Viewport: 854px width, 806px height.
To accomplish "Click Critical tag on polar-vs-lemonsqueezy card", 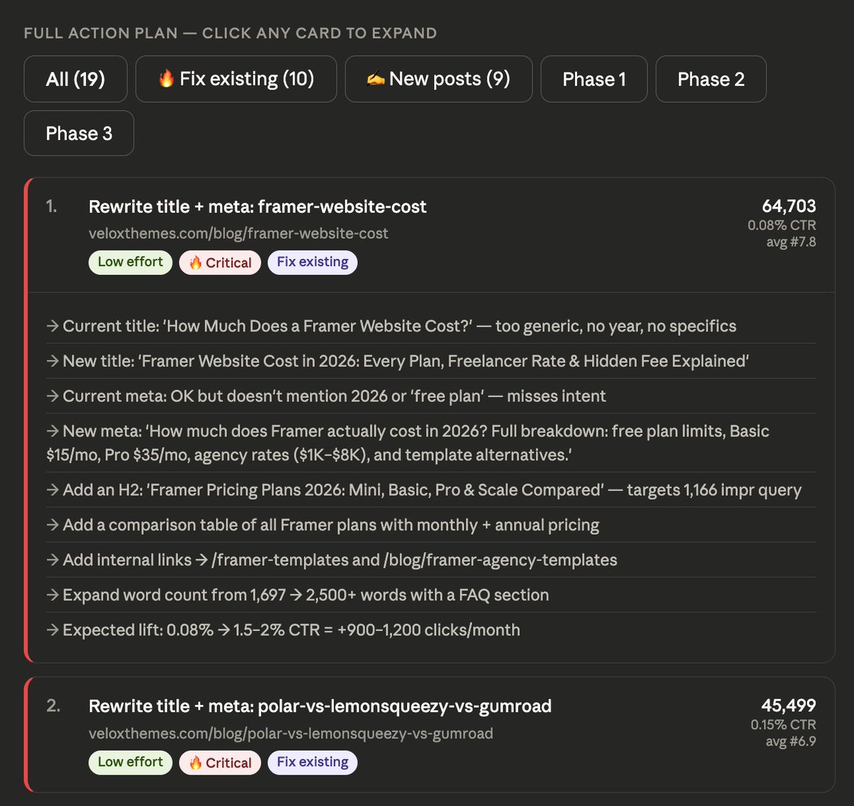I will click(220, 763).
